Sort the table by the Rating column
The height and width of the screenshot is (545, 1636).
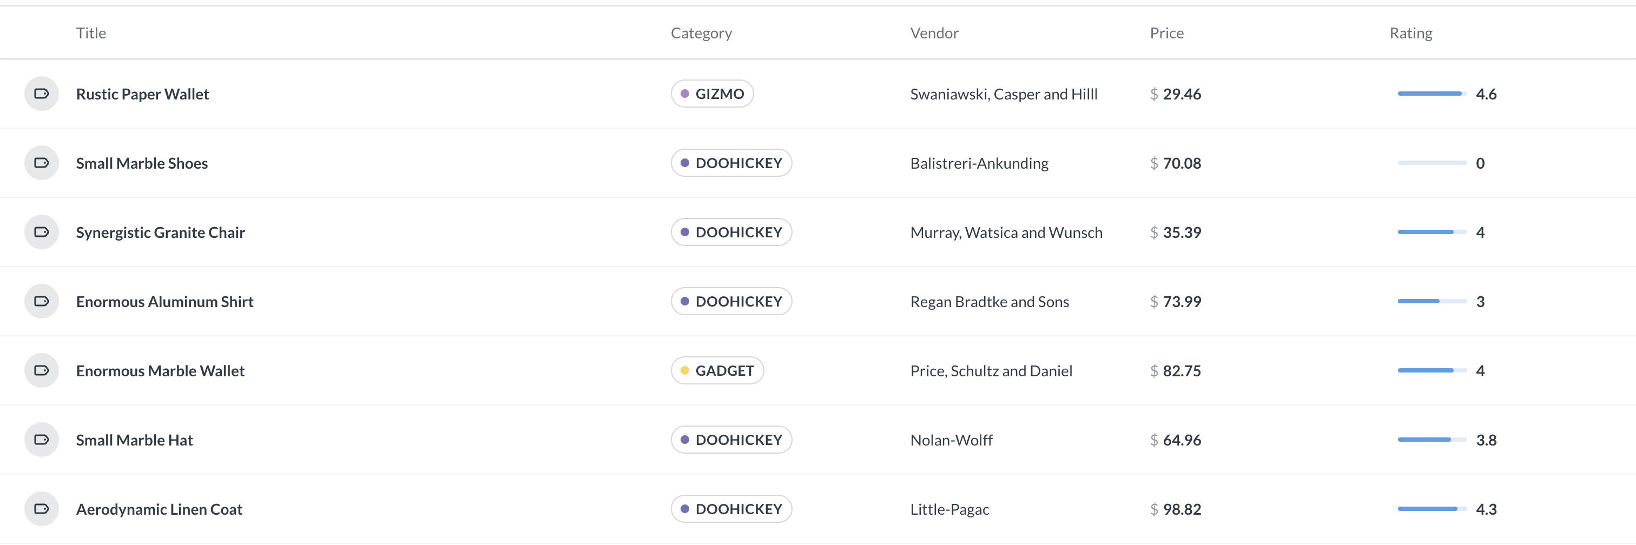pyautogui.click(x=1410, y=32)
